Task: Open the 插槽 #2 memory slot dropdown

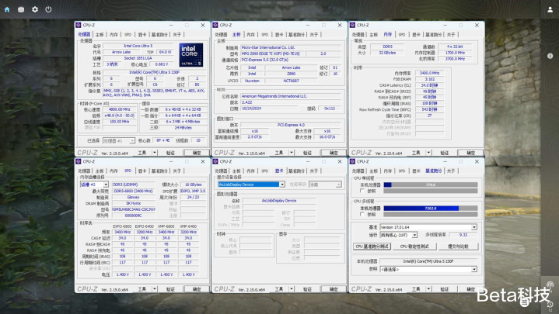Action: pyautogui.click(x=94, y=185)
